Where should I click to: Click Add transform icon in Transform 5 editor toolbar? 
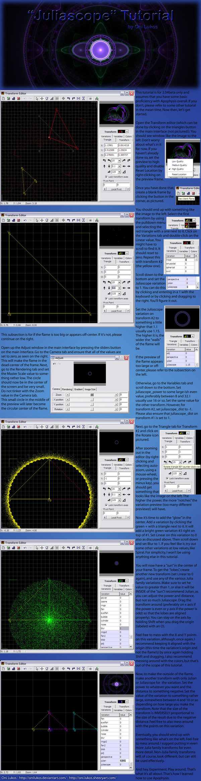click(8, 668)
